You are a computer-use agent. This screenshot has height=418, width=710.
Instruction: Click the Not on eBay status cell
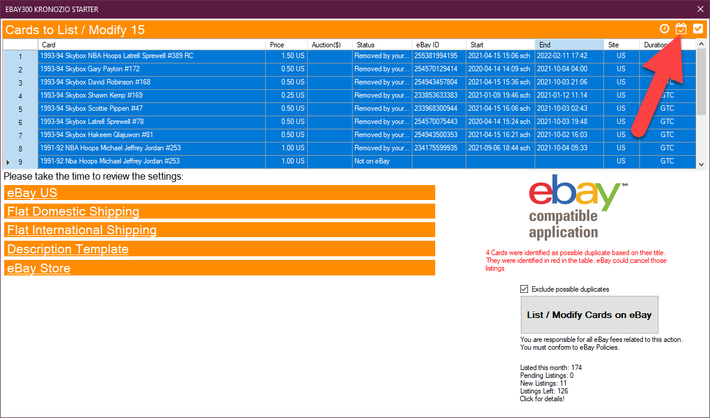[382, 160]
